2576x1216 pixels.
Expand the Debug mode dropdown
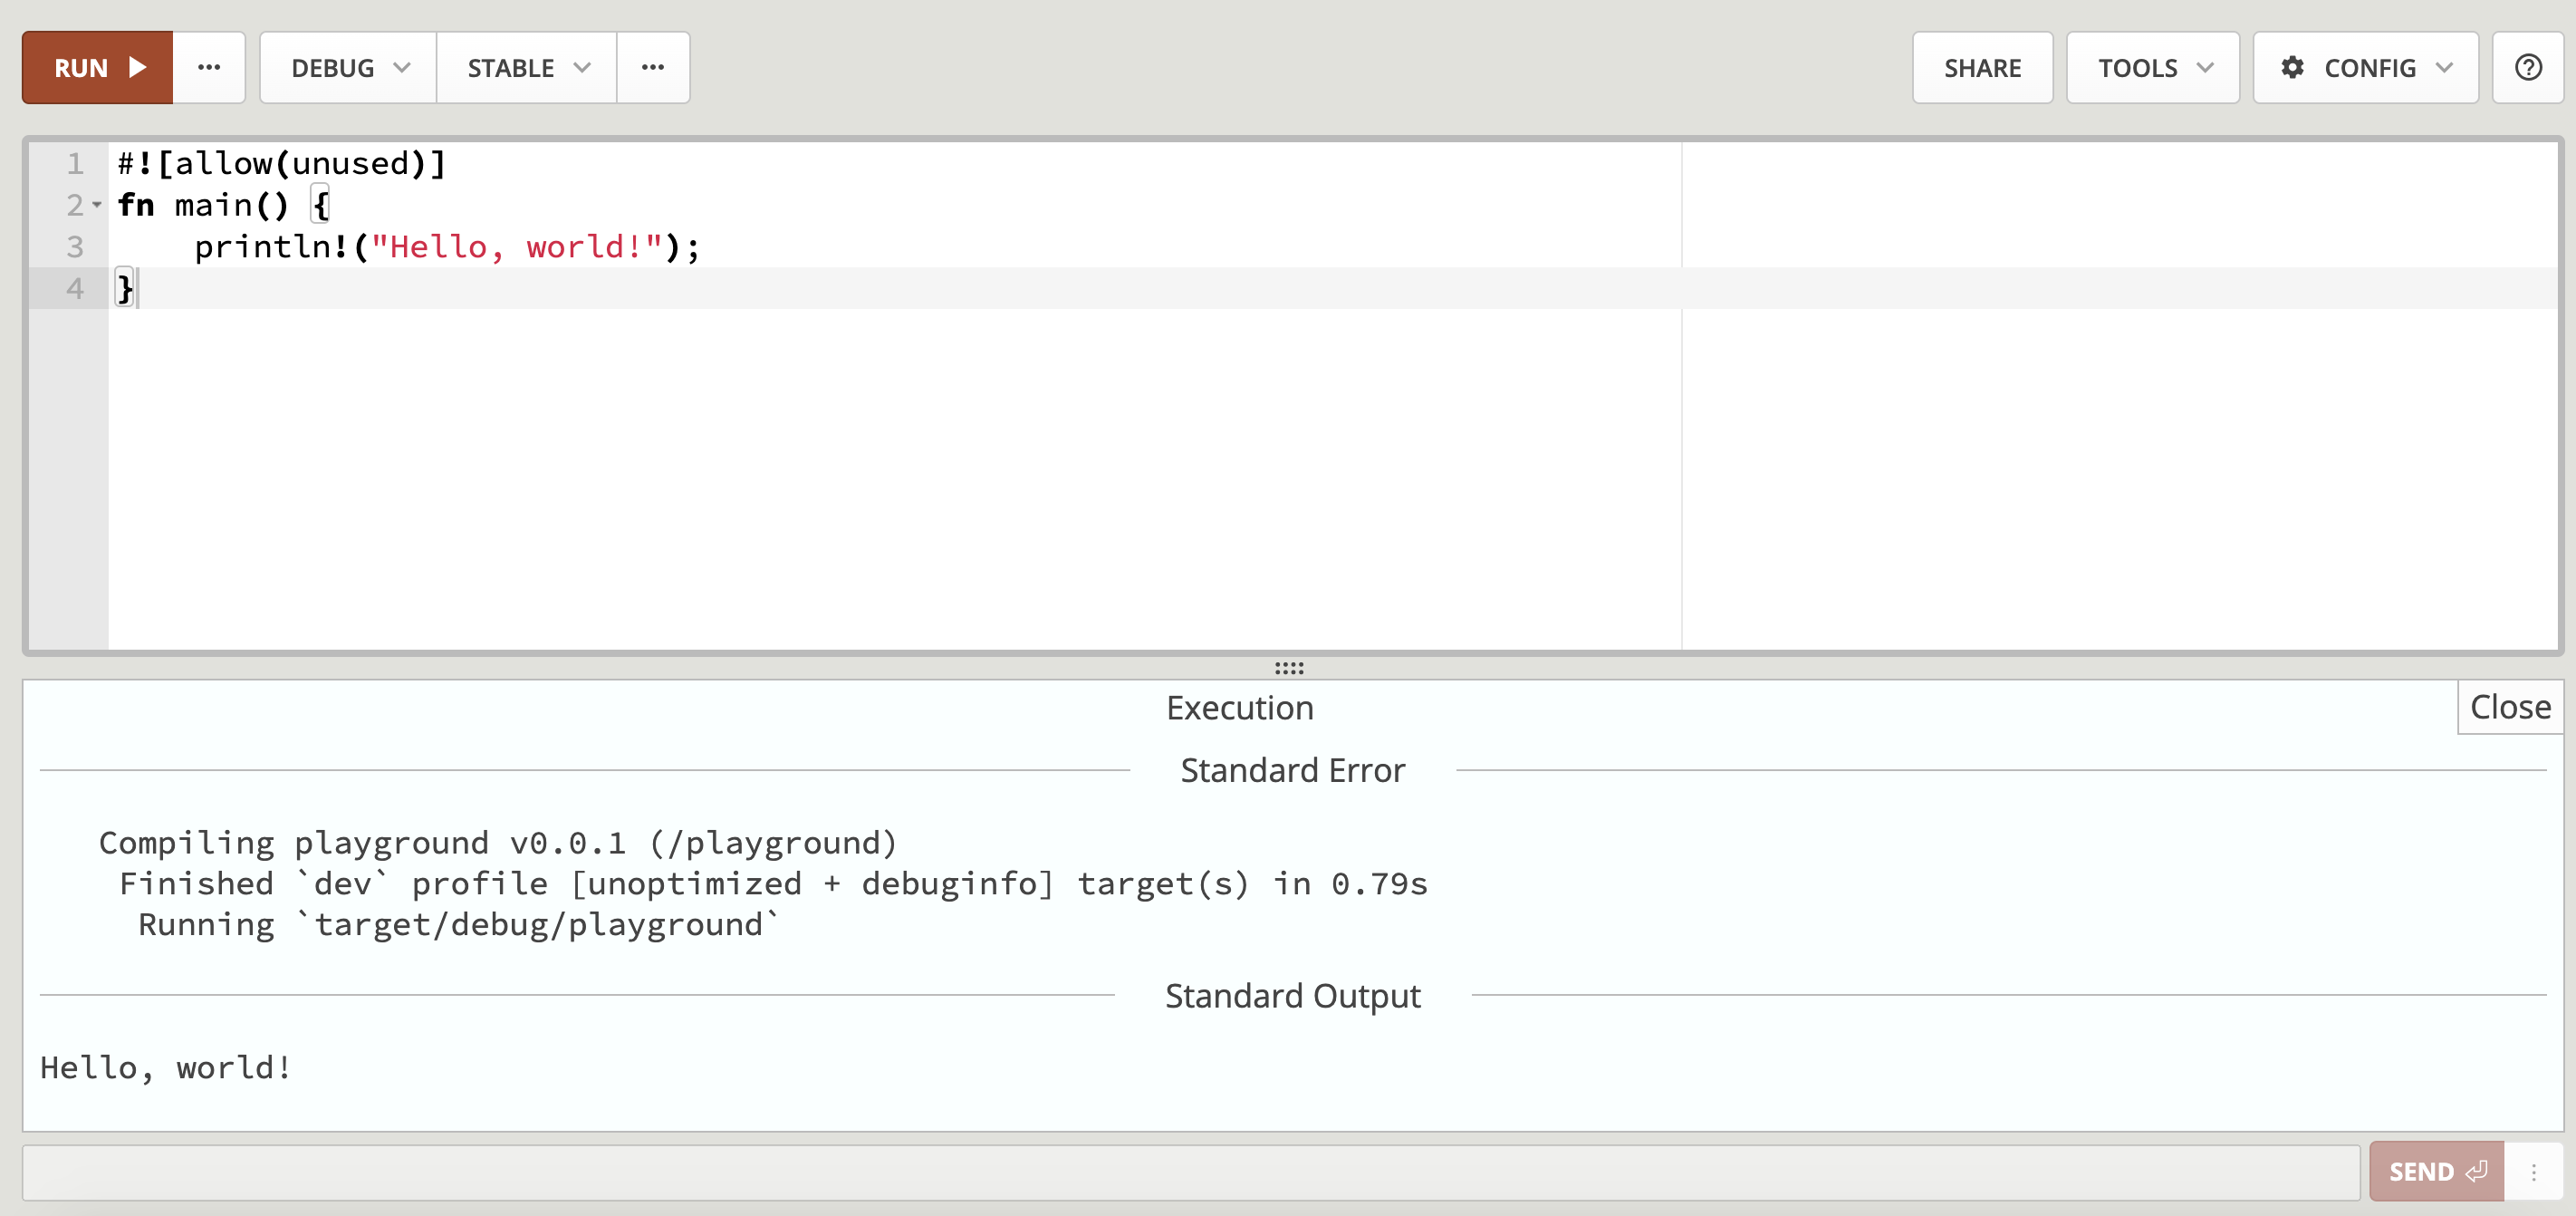tap(348, 67)
